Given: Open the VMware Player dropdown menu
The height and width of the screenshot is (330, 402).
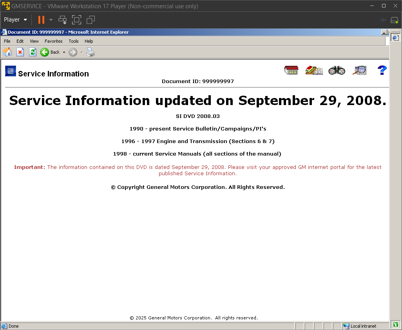Looking at the screenshot, I should point(16,20).
